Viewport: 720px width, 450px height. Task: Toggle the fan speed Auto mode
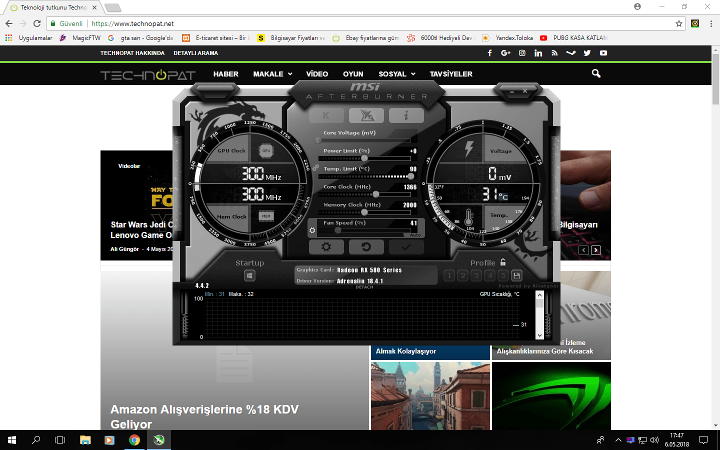(x=415, y=235)
